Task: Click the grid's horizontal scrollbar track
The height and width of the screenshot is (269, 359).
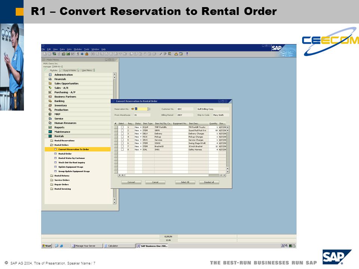Action: click(172, 175)
